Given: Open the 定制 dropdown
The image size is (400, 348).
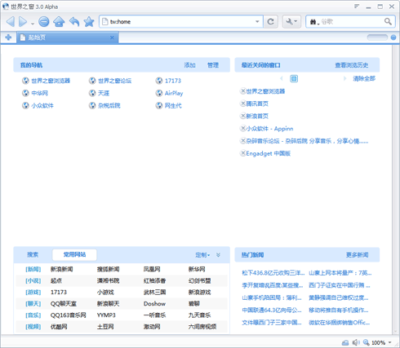Looking at the screenshot, I should pos(202,255).
